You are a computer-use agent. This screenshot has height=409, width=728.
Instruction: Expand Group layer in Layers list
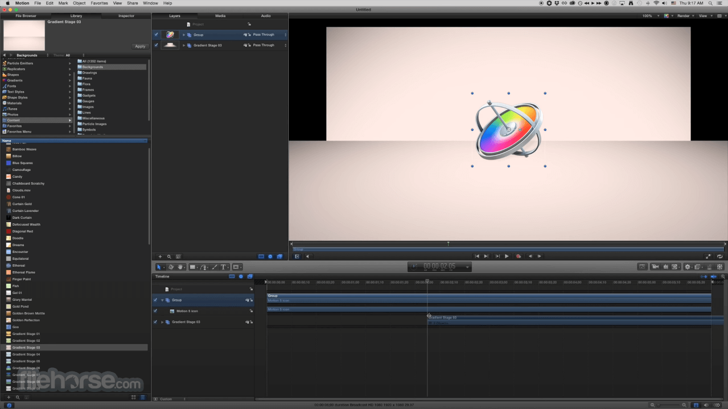[x=184, y=35]
